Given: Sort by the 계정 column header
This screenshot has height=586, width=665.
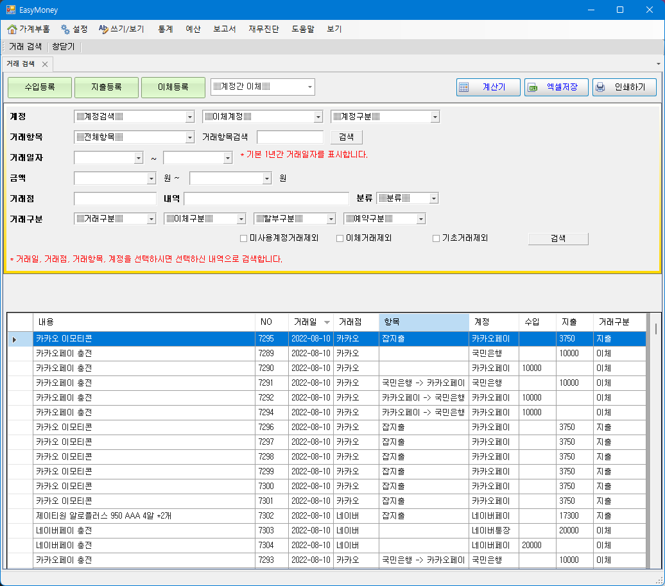Looking at the screenshot, I should click(x=494, y=322).
